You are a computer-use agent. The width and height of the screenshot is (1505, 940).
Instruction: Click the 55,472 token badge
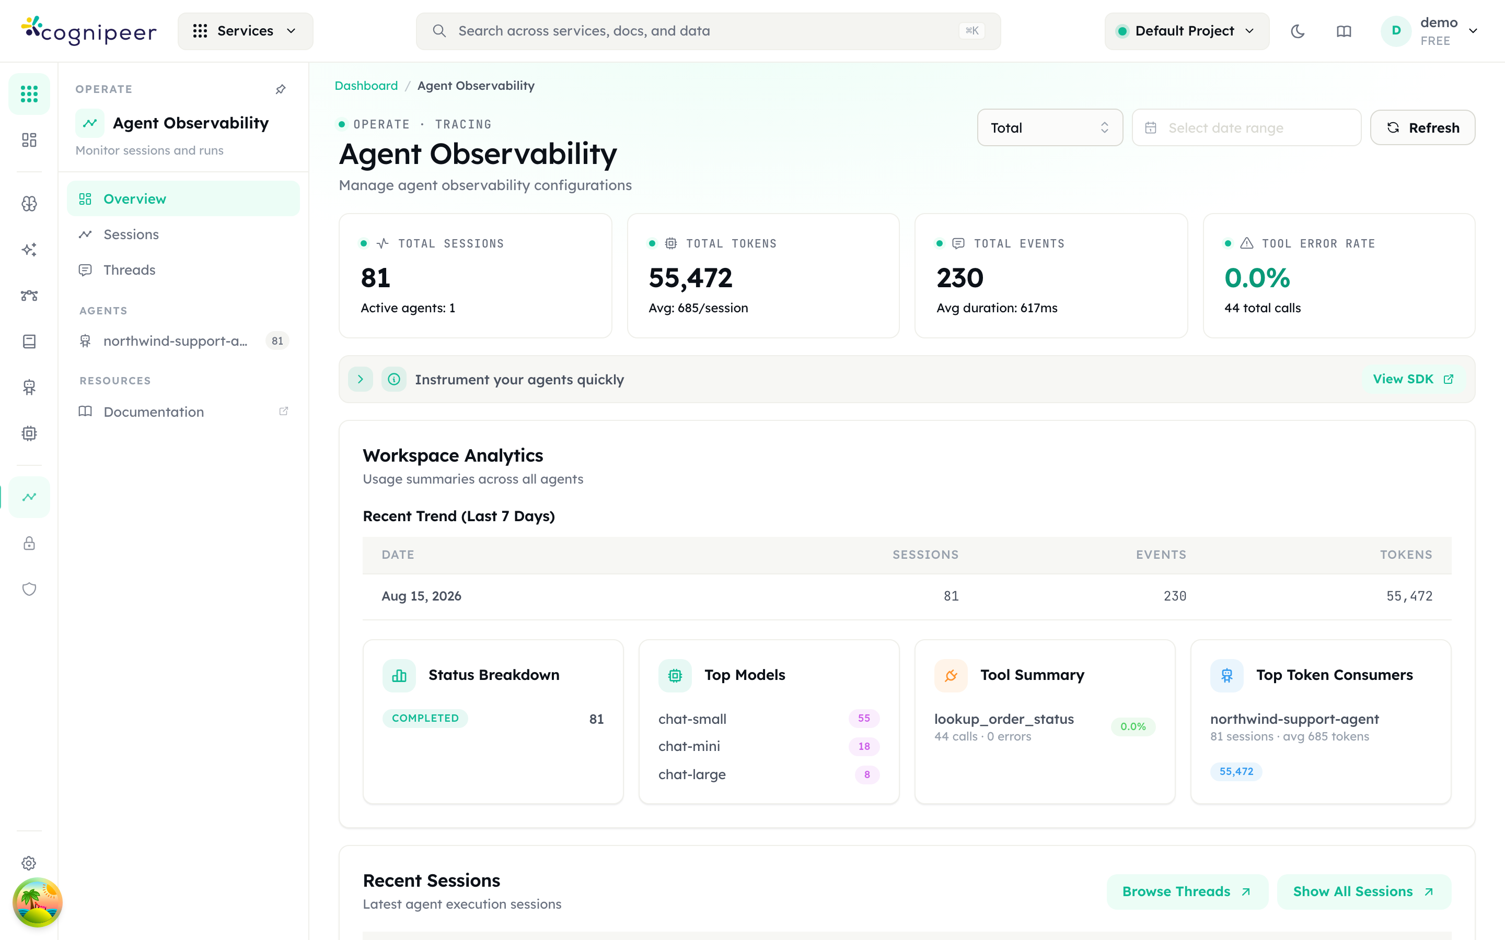click(x=1236, y=771)
